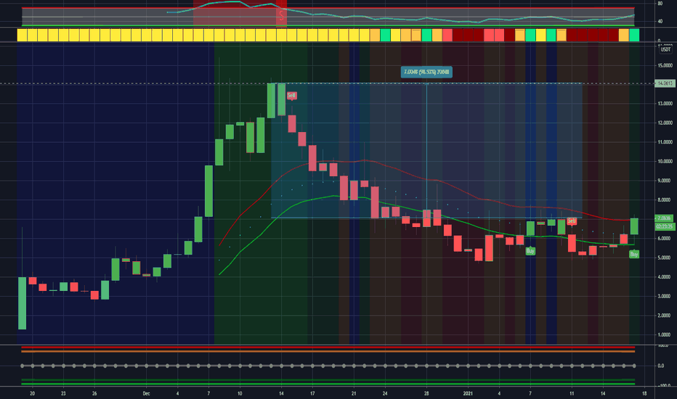
Task: Click the 18 date label on the time axis
Action: (644, 393)
